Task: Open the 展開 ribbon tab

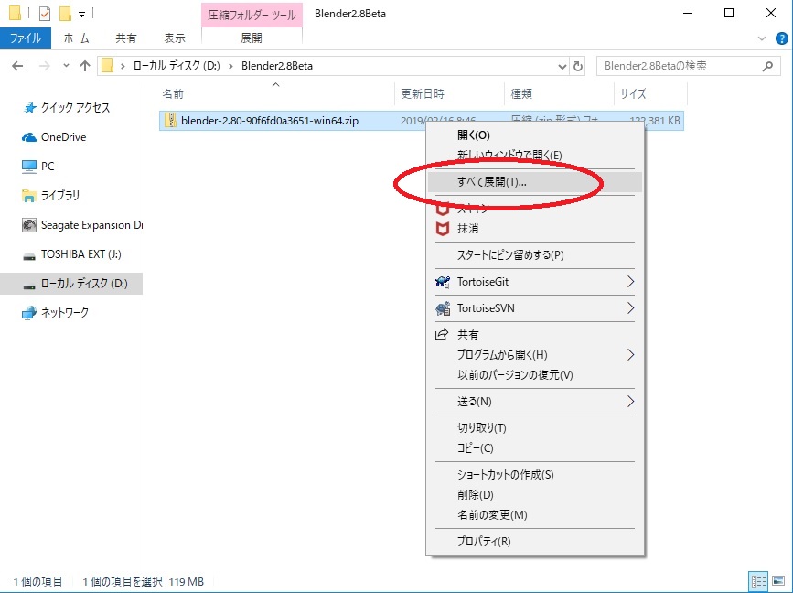Action: click(252, 38)
